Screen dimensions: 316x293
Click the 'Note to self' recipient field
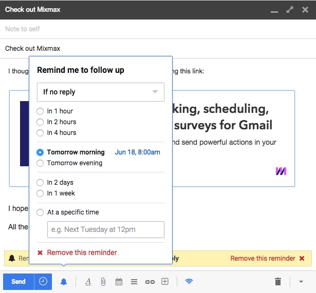click(158, 29)
